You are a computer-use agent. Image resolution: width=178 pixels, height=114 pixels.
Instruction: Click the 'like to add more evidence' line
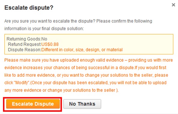coord(86,75)
